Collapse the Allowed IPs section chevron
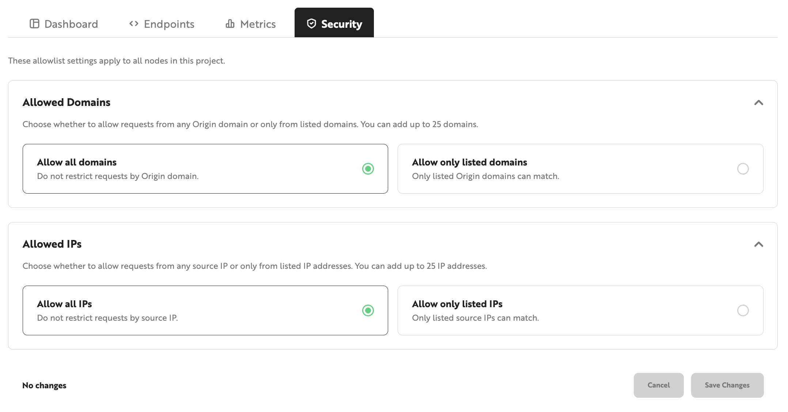 pos(759,244)
